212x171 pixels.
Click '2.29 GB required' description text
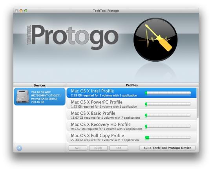point(104,96)
